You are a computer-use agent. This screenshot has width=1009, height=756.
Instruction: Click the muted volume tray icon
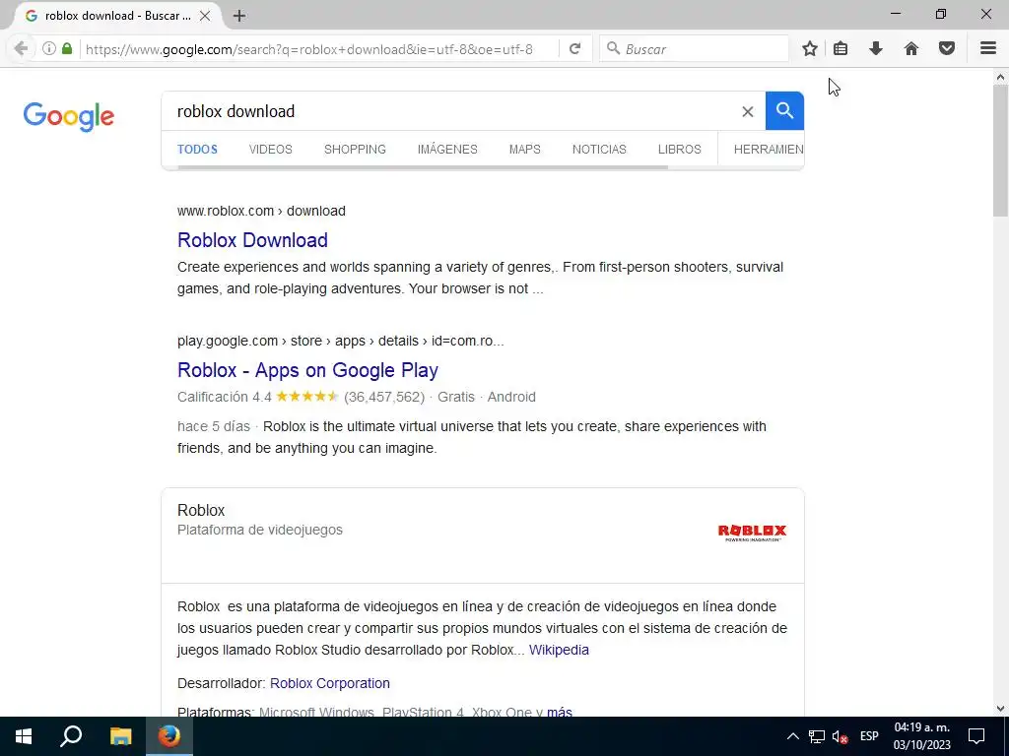pos(840,736)
